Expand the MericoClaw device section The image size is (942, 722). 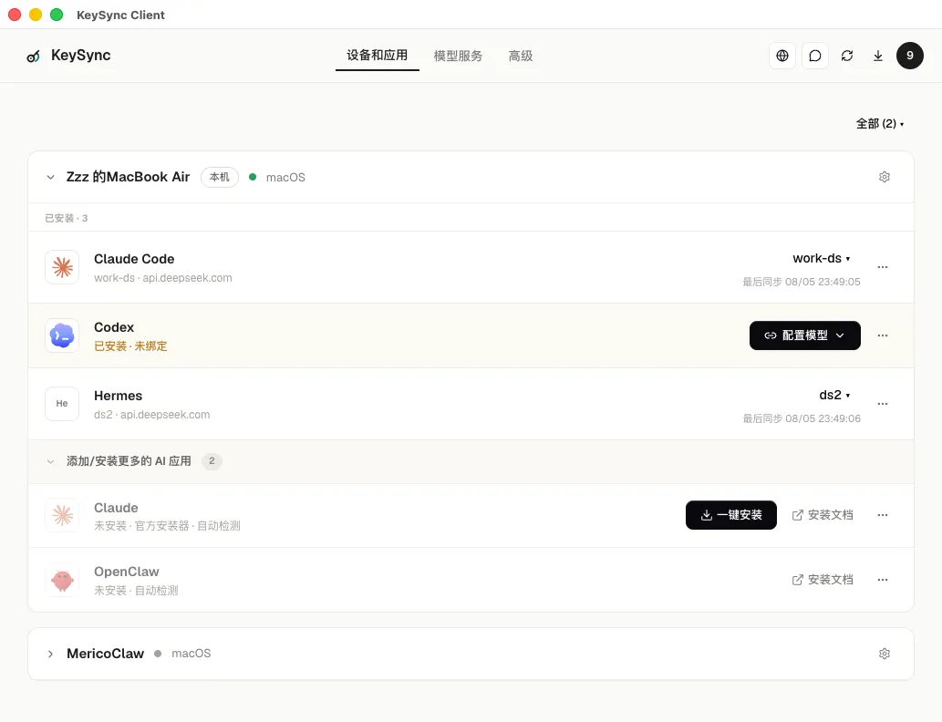(x=50, y=654)
